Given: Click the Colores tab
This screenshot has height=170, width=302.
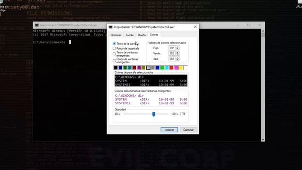Looking at the screenshot, I should [154, 34].
